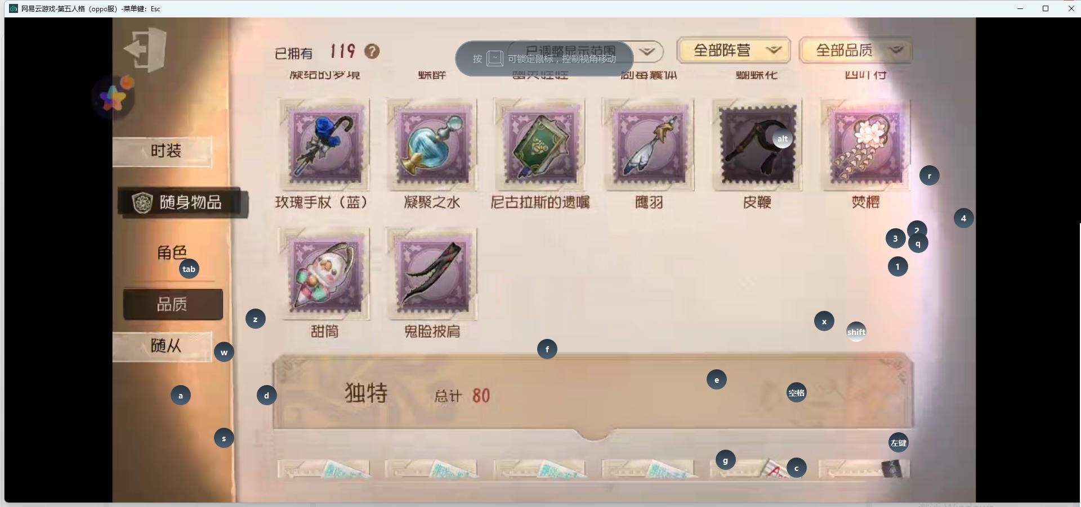This screenshot has width=1081, height=507.
Task: Open the question mark help icon
Action: (372, 52)
